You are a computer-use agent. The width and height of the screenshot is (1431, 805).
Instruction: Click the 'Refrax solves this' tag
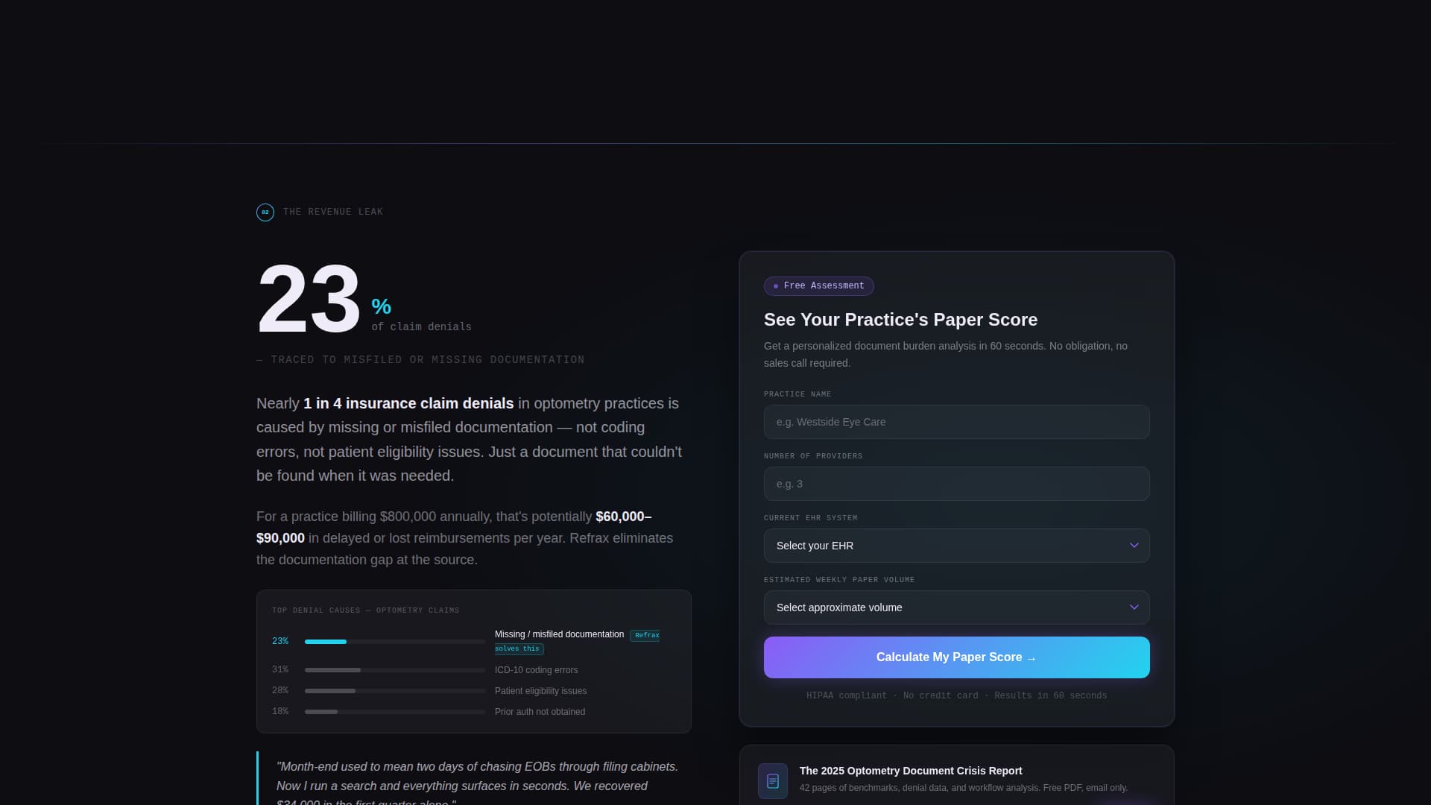577,642
